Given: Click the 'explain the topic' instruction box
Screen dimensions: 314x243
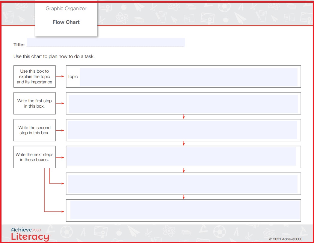Looking at the screenshot, I should (x=34, y=76).
